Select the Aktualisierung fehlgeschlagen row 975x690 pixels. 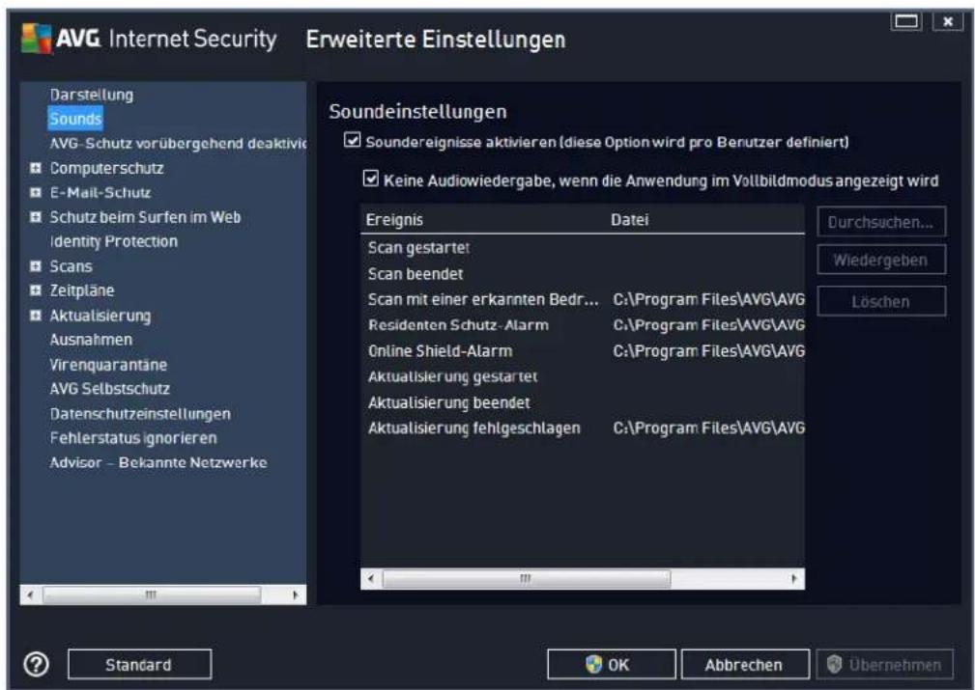click(583, 428)
